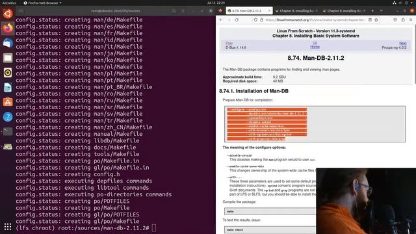The width and height of the screenshot is (416, 234).
Task: Click the Next link to Procps-ng
Action: tap(403, 44)
